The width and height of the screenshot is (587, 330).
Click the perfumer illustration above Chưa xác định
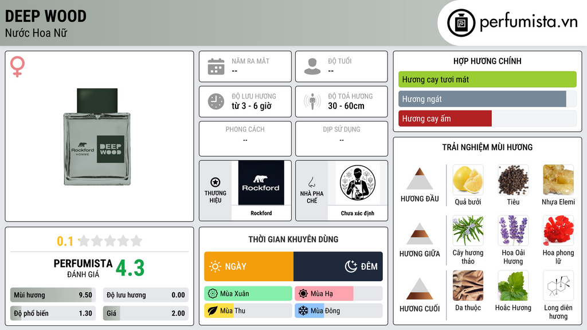coord(358,183)
